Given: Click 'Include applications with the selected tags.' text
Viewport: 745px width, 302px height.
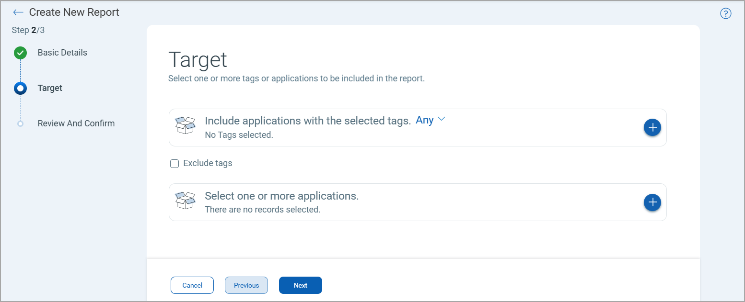Looking at the screenshot, I should point(308,121).
